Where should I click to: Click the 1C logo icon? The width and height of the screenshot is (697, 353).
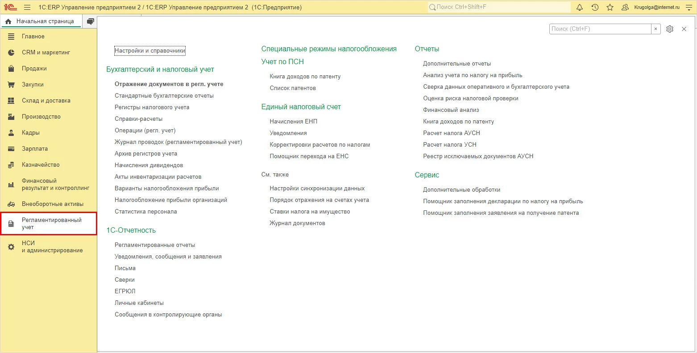10,8
